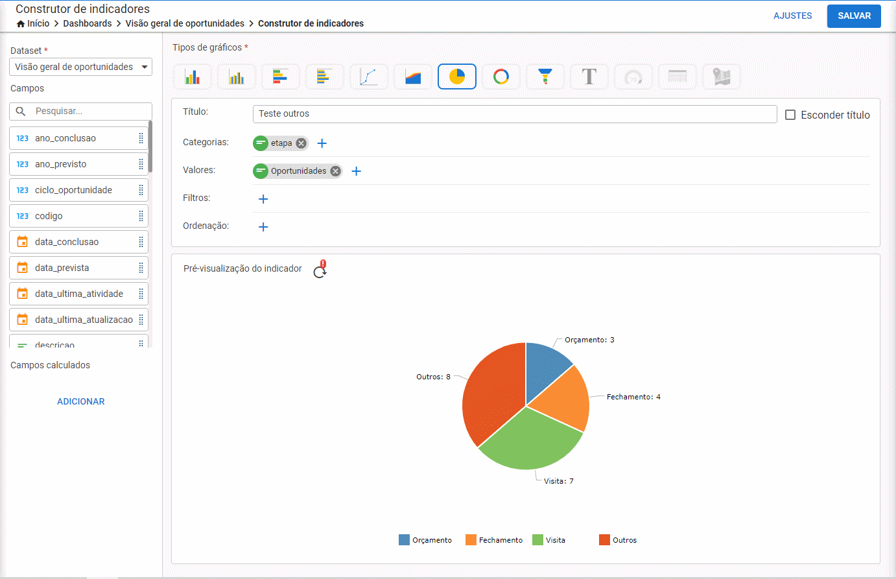Select the data_ultima_atualizacao field
Screen dimensions: 896x579
pyautogui.click(x=78, y=320)
